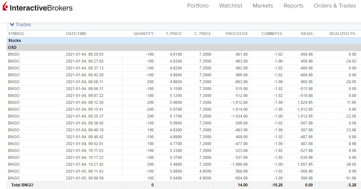The width and height of the screenshot is (361, 189).
Task: Click realized P/L value -24.02
Action: (x=351, y=61)
